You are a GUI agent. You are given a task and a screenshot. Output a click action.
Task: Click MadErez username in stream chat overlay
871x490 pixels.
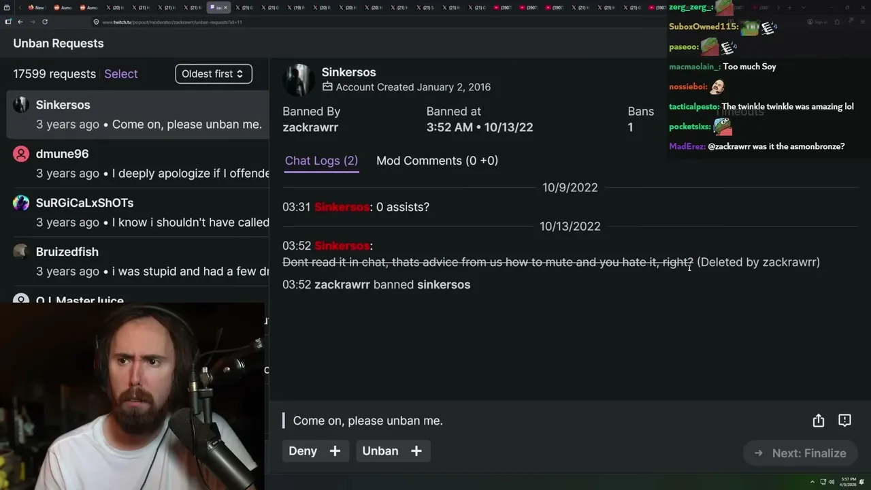687,146
